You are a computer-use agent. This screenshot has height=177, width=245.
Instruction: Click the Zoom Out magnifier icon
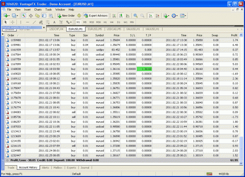point(142,16)
